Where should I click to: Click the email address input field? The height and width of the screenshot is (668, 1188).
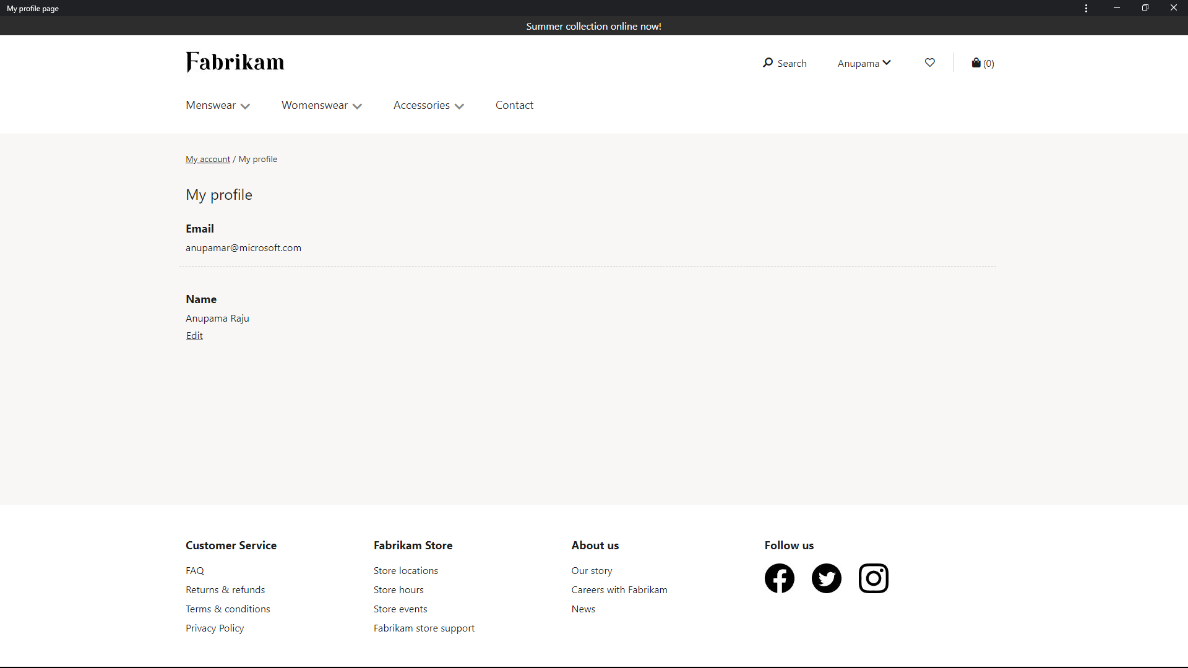pyautogui.click(x=243, y=247)
